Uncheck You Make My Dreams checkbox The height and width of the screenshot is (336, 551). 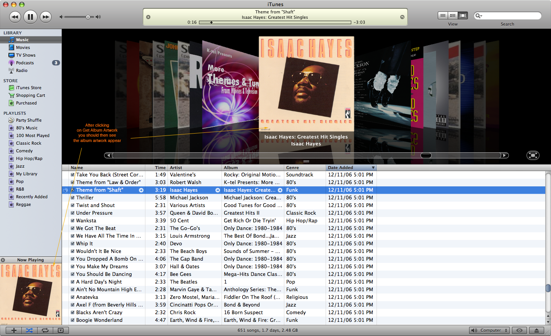coord(72,266)
